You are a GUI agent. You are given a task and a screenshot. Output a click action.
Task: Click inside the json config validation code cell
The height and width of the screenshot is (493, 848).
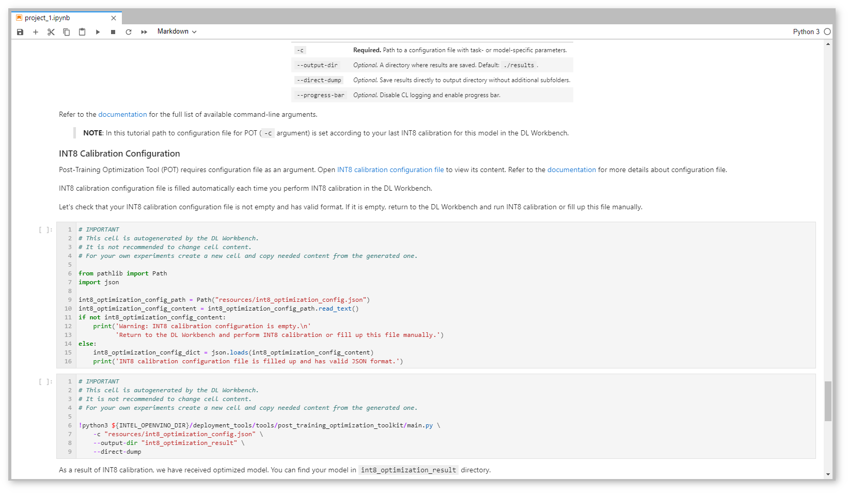[x=436, y=295]
